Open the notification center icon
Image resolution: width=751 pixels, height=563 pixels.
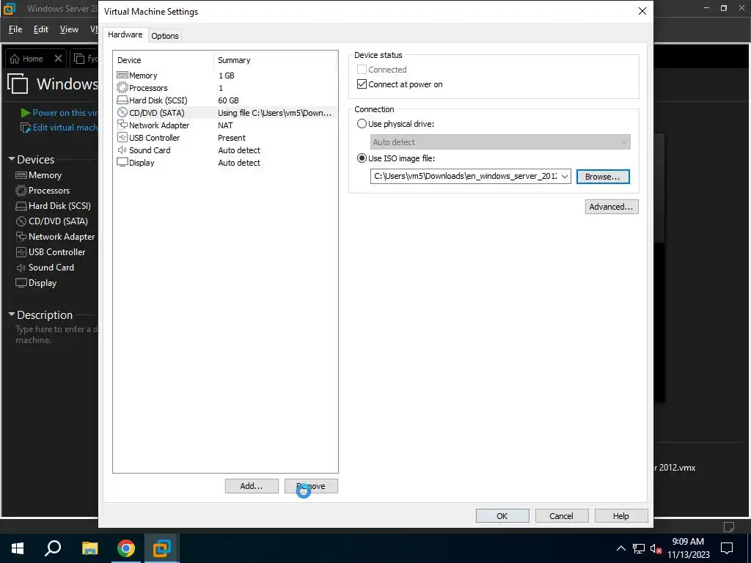(x=727, y=548)
